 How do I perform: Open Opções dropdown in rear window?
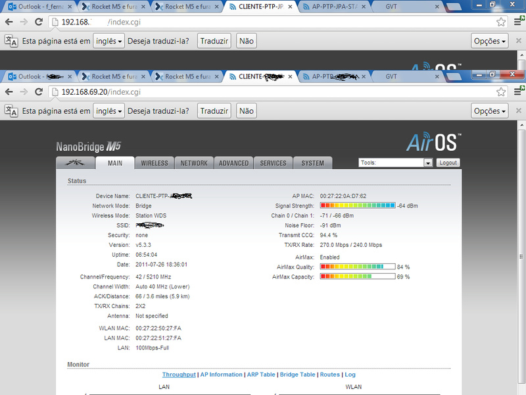click(489, 41)
